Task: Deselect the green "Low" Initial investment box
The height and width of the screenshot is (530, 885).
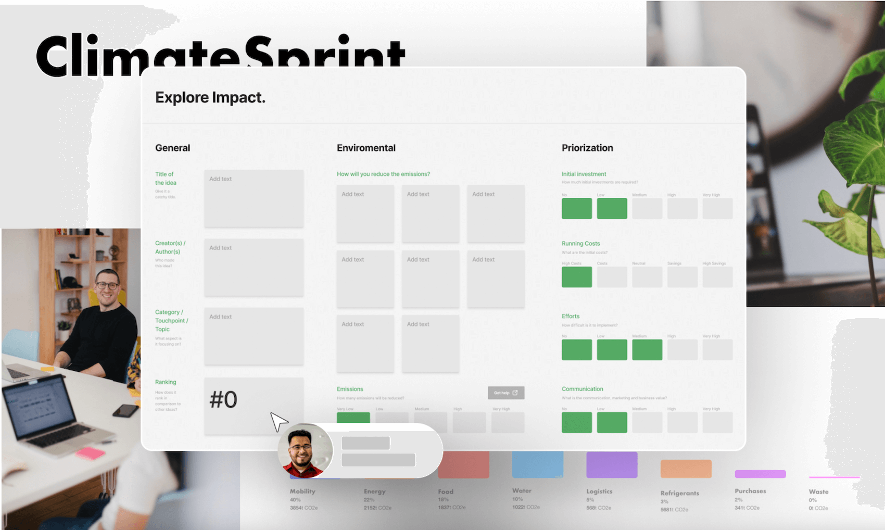Action: pyautogui.click(x=612, y=208)
